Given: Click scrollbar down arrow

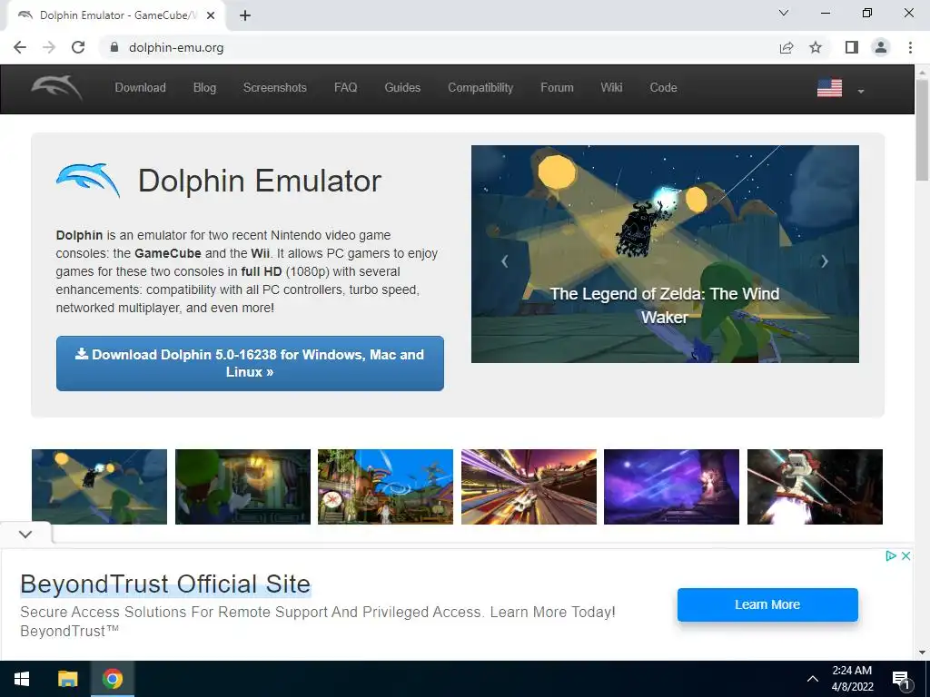Looking at the screenshot, I should click(x=922, y=653).
